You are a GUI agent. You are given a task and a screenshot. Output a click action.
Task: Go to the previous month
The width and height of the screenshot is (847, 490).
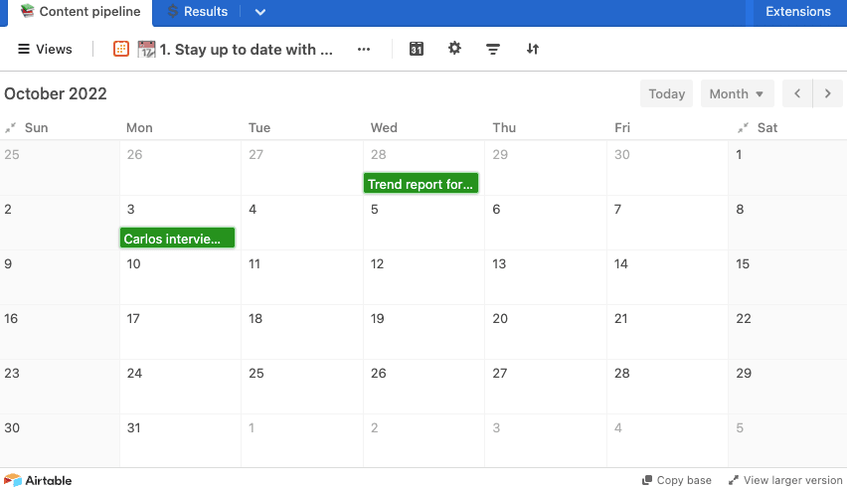click(797, 94)
